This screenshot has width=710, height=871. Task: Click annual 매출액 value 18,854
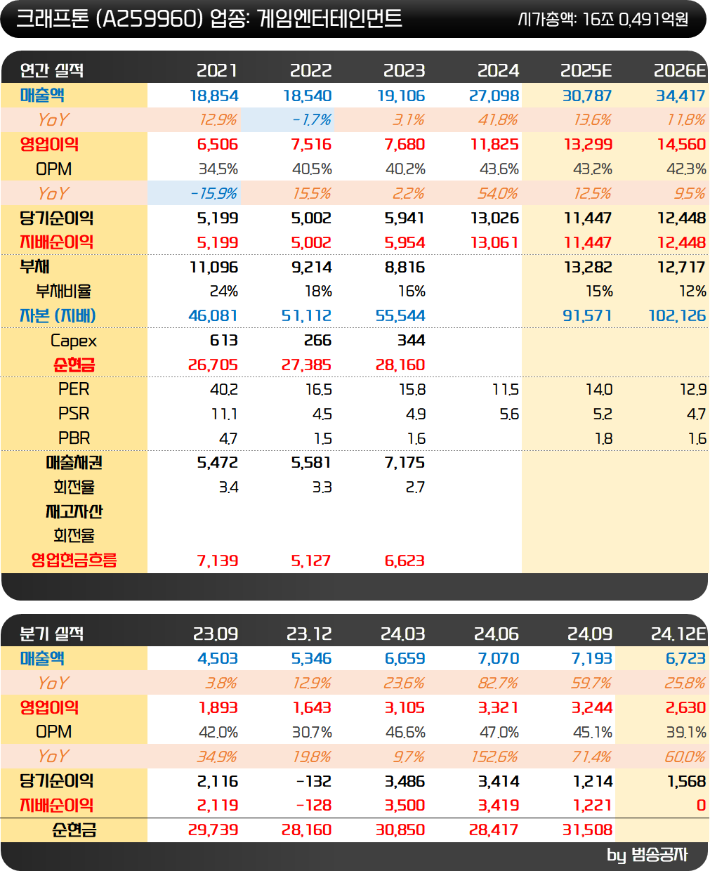214,96
